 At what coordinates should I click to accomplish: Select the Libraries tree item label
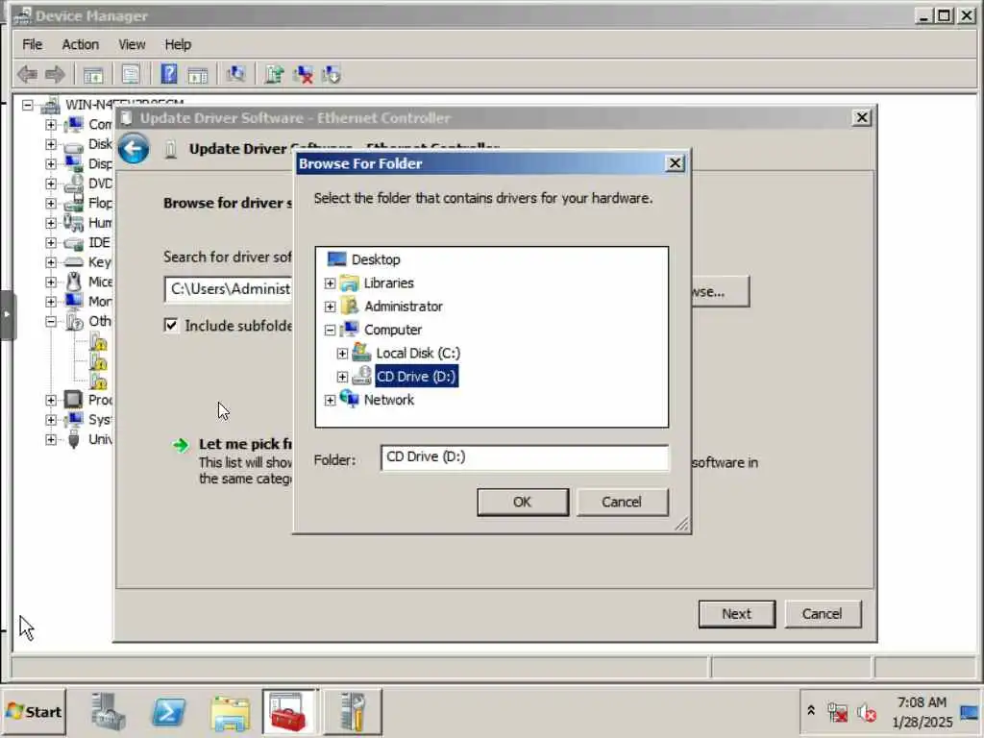click(x=389, y=283)
